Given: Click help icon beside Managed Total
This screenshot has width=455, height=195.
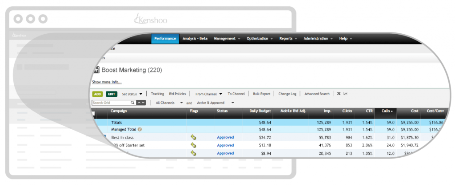Looking at the screenshot, I should coord(140,129).
